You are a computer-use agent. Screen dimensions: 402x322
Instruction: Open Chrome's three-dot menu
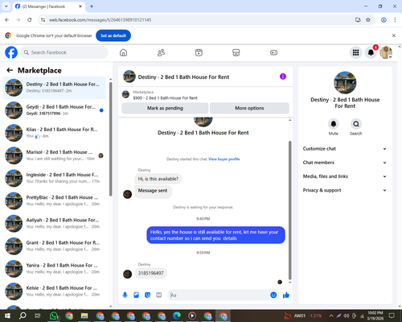pos(395,20)
